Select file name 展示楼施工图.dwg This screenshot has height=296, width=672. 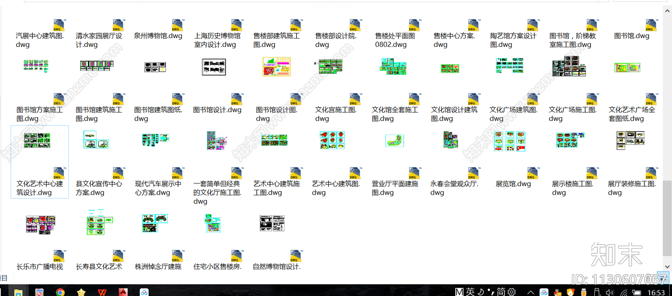572,188
